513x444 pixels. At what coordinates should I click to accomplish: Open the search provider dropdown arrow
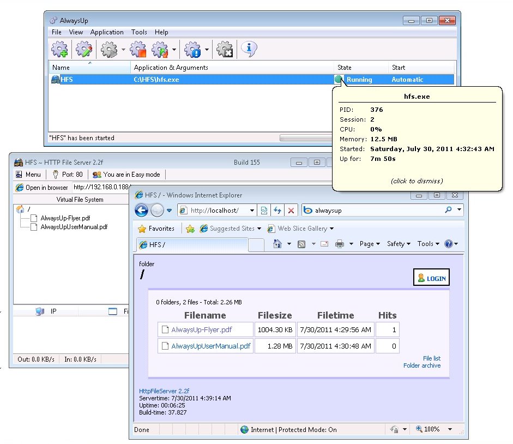coord(460,209)
